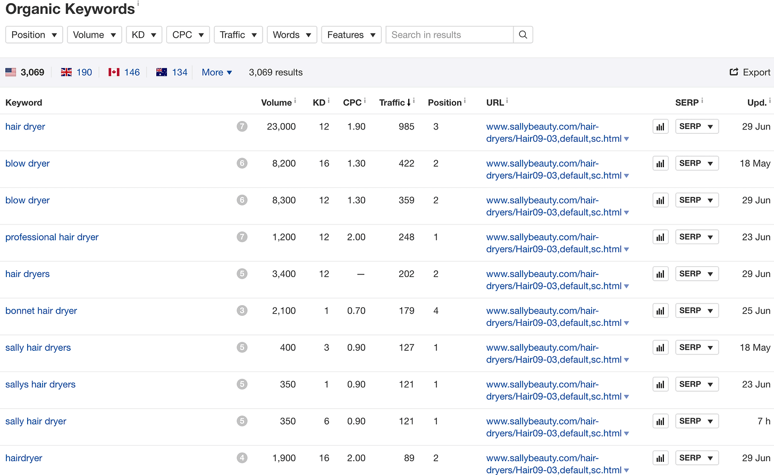Open the Volume filter dropdown

click(x=94, y=34)
